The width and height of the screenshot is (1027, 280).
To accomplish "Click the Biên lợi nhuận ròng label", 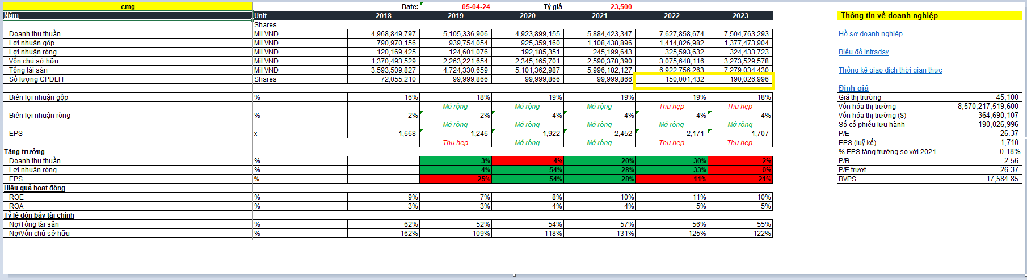I will point(39,116).
